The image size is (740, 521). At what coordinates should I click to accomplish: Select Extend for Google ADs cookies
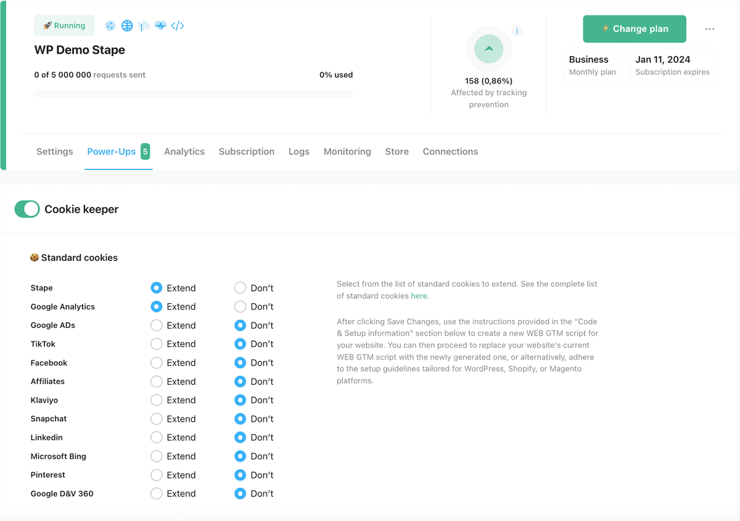pos(157,326)
